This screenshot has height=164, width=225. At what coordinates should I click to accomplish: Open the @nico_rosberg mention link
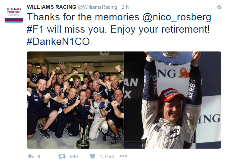click(177, 17)
